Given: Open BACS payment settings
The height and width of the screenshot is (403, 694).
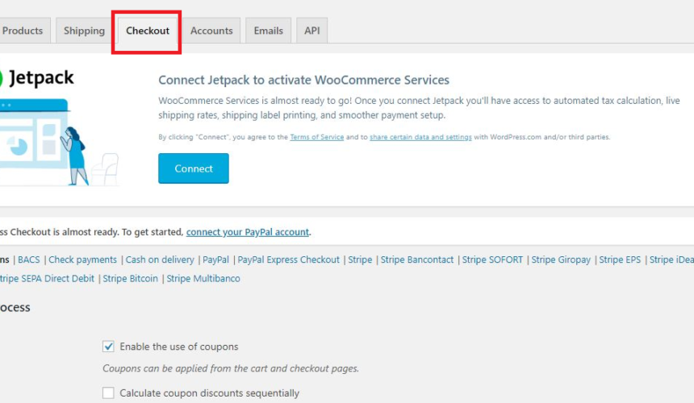Looking at the screenshot, I should point(29,260).
